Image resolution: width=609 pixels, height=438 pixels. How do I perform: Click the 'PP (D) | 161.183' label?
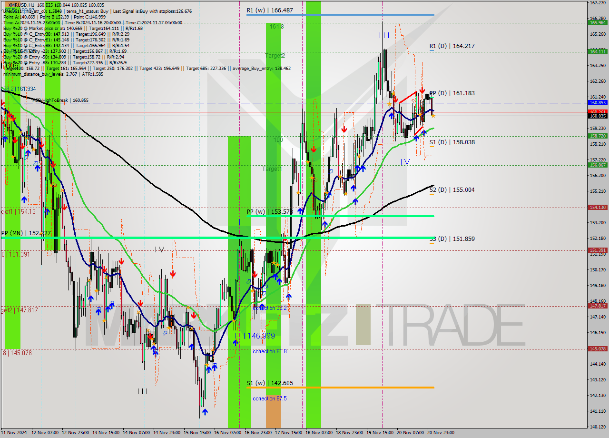[x=452, y=93]
